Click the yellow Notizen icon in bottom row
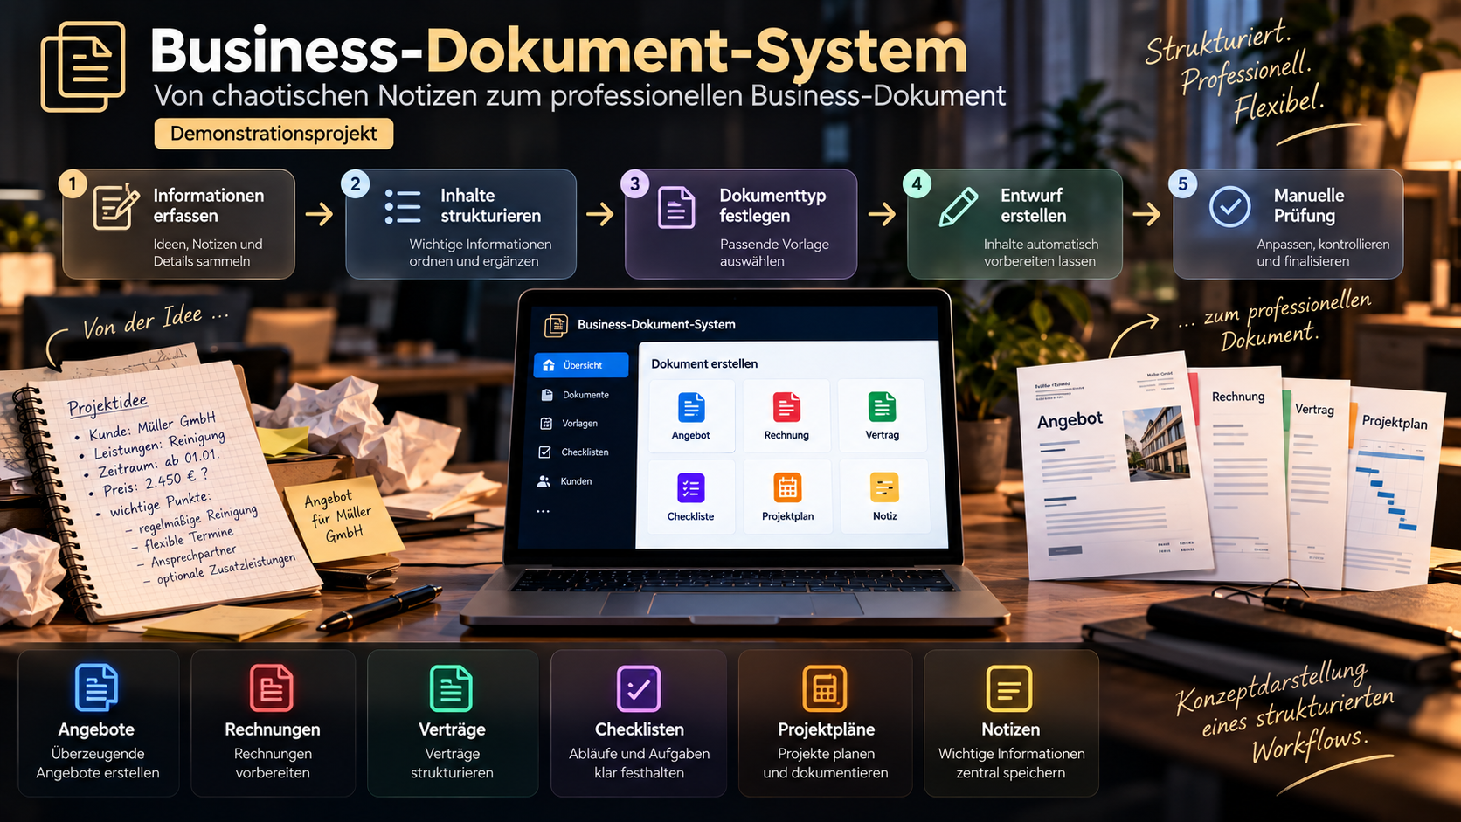Screen dimensions: 1461x822 tap(1009, 688)
